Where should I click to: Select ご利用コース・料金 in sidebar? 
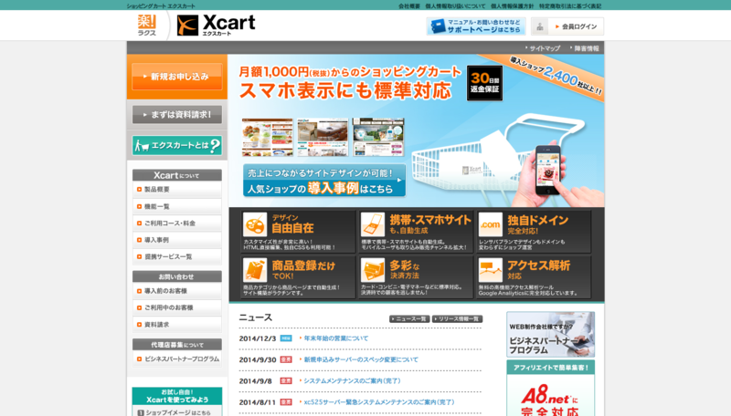point(177,223)
